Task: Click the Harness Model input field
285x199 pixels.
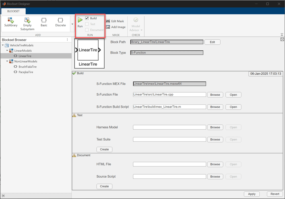Action: click(169, 127)
